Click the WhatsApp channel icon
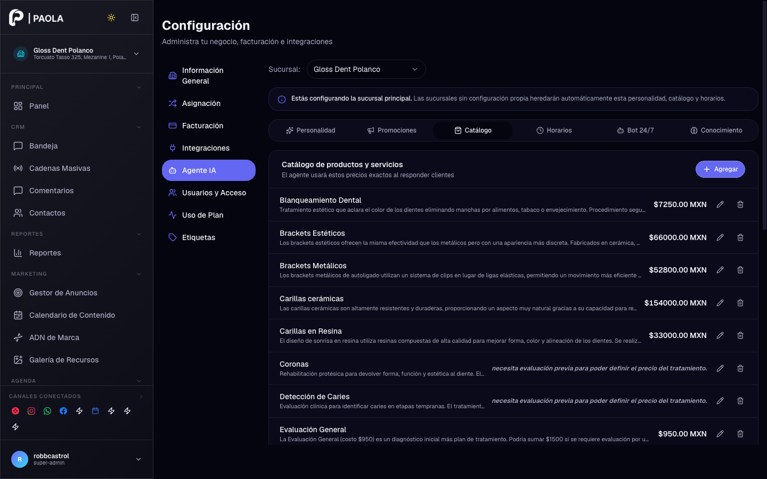Screen dimensions: 767x479 point(47,411)
